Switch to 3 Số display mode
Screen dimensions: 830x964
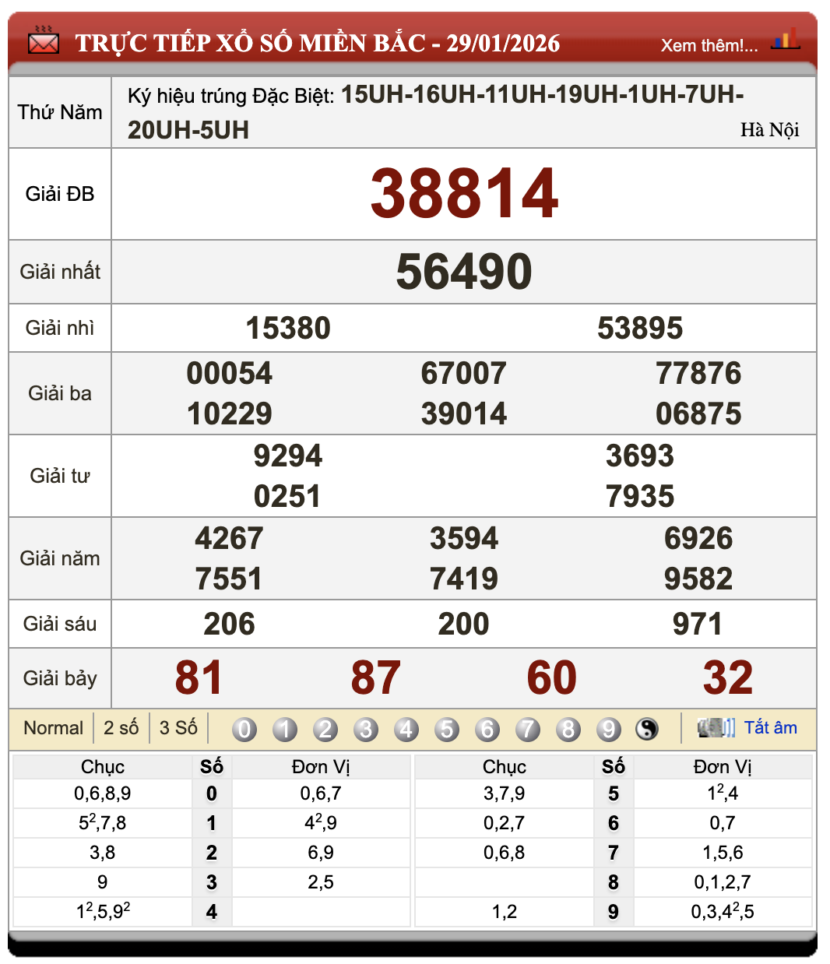click(x=178, y=728)
